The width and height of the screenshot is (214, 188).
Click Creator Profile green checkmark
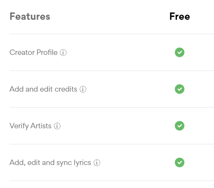(x=180, y=52)
